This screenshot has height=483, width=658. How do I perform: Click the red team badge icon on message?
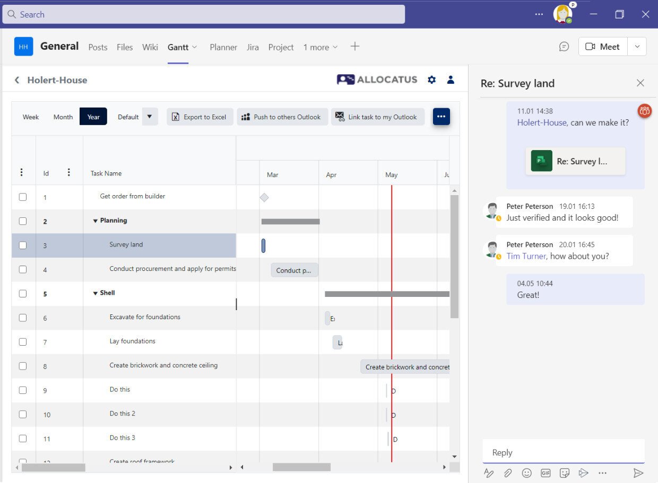(645, 111)
